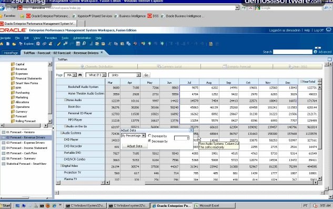Click the notepad toolbar icon at the toolbar's end

[x=210, y=44]
